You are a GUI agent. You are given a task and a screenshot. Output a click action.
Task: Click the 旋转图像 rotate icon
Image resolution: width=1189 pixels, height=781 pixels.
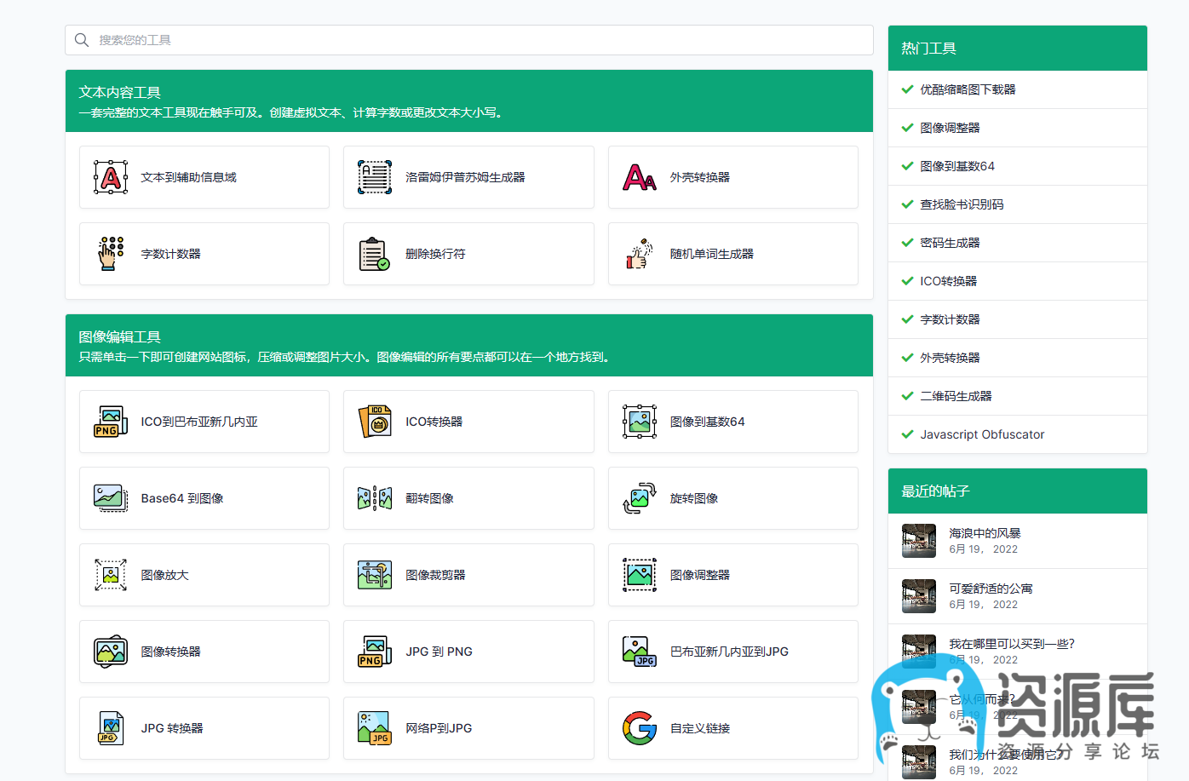(640, 498)
